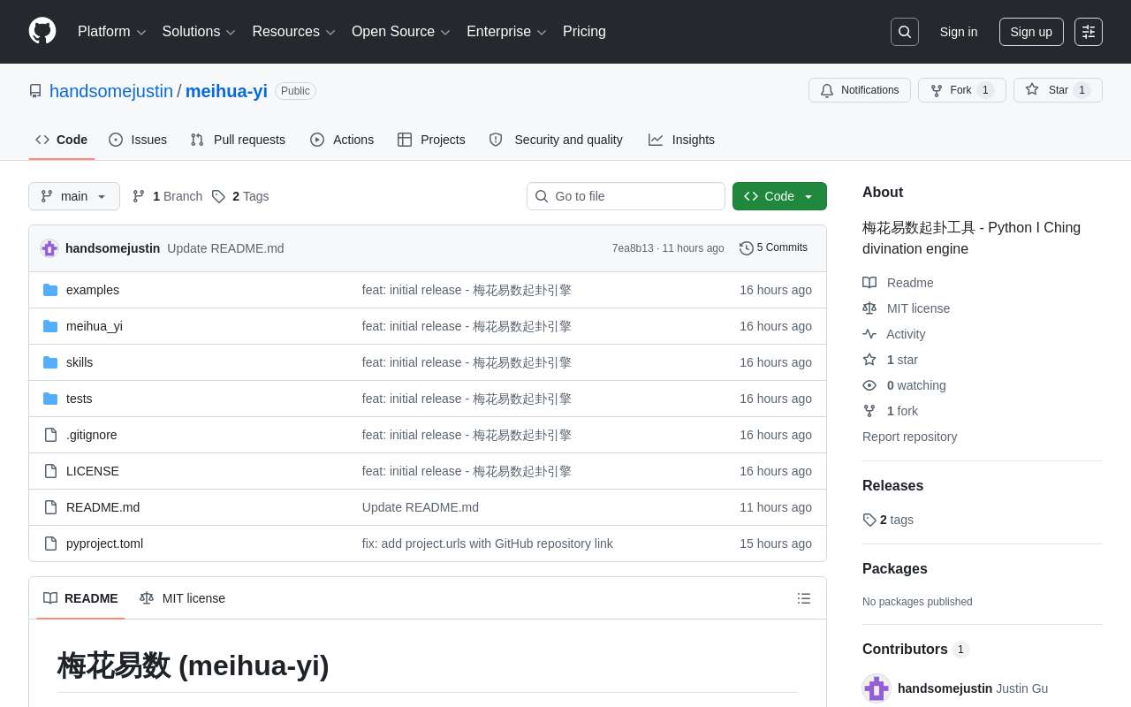Switch to the Issues tab

[x=138, y=140]
